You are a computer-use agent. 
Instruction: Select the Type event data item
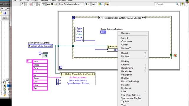tap(79, 28)
